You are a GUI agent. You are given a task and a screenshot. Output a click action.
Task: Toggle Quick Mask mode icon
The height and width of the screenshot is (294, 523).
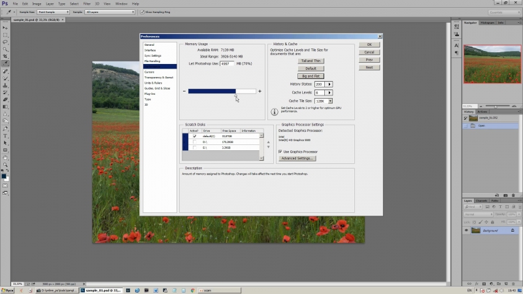pos(5,186)
